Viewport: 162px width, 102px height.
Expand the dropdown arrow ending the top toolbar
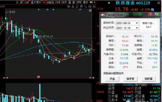tap(94, 2)
